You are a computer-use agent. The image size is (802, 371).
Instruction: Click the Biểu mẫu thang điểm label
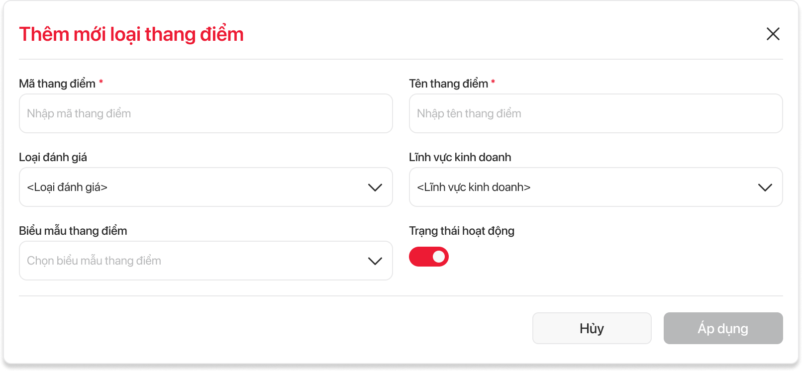point(73,231)
